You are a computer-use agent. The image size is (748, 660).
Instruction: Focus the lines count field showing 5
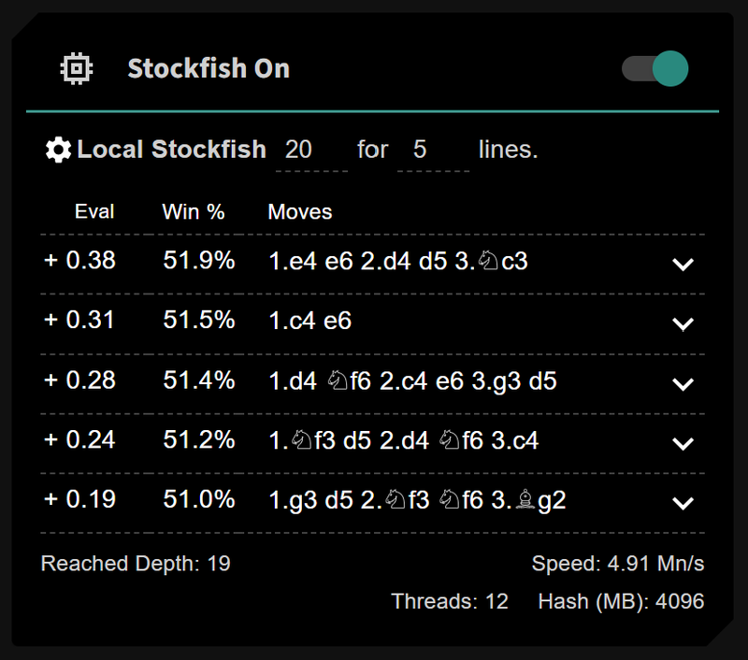(432, 150)
